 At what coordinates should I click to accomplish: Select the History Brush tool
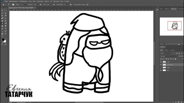coord(5,21)
